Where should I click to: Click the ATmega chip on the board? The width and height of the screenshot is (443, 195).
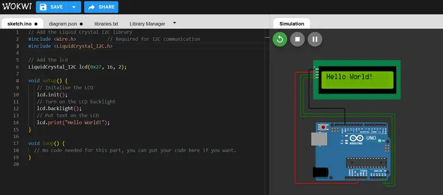pos(367,163)
